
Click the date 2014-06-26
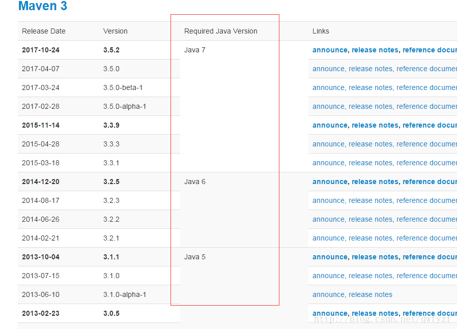click(x=41, y=219)
